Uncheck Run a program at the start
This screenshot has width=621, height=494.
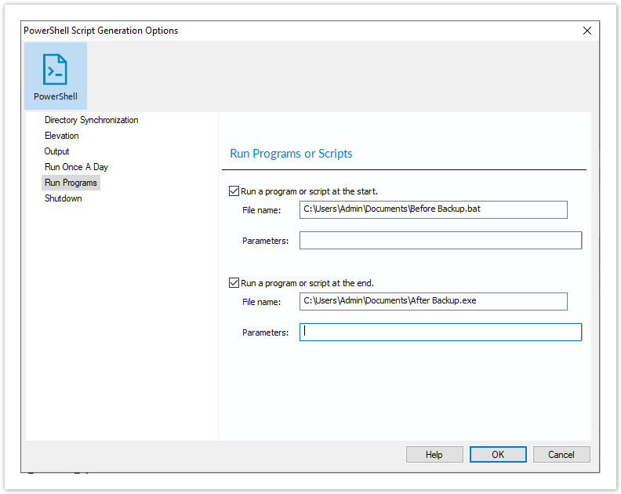(x=234, y=191)
